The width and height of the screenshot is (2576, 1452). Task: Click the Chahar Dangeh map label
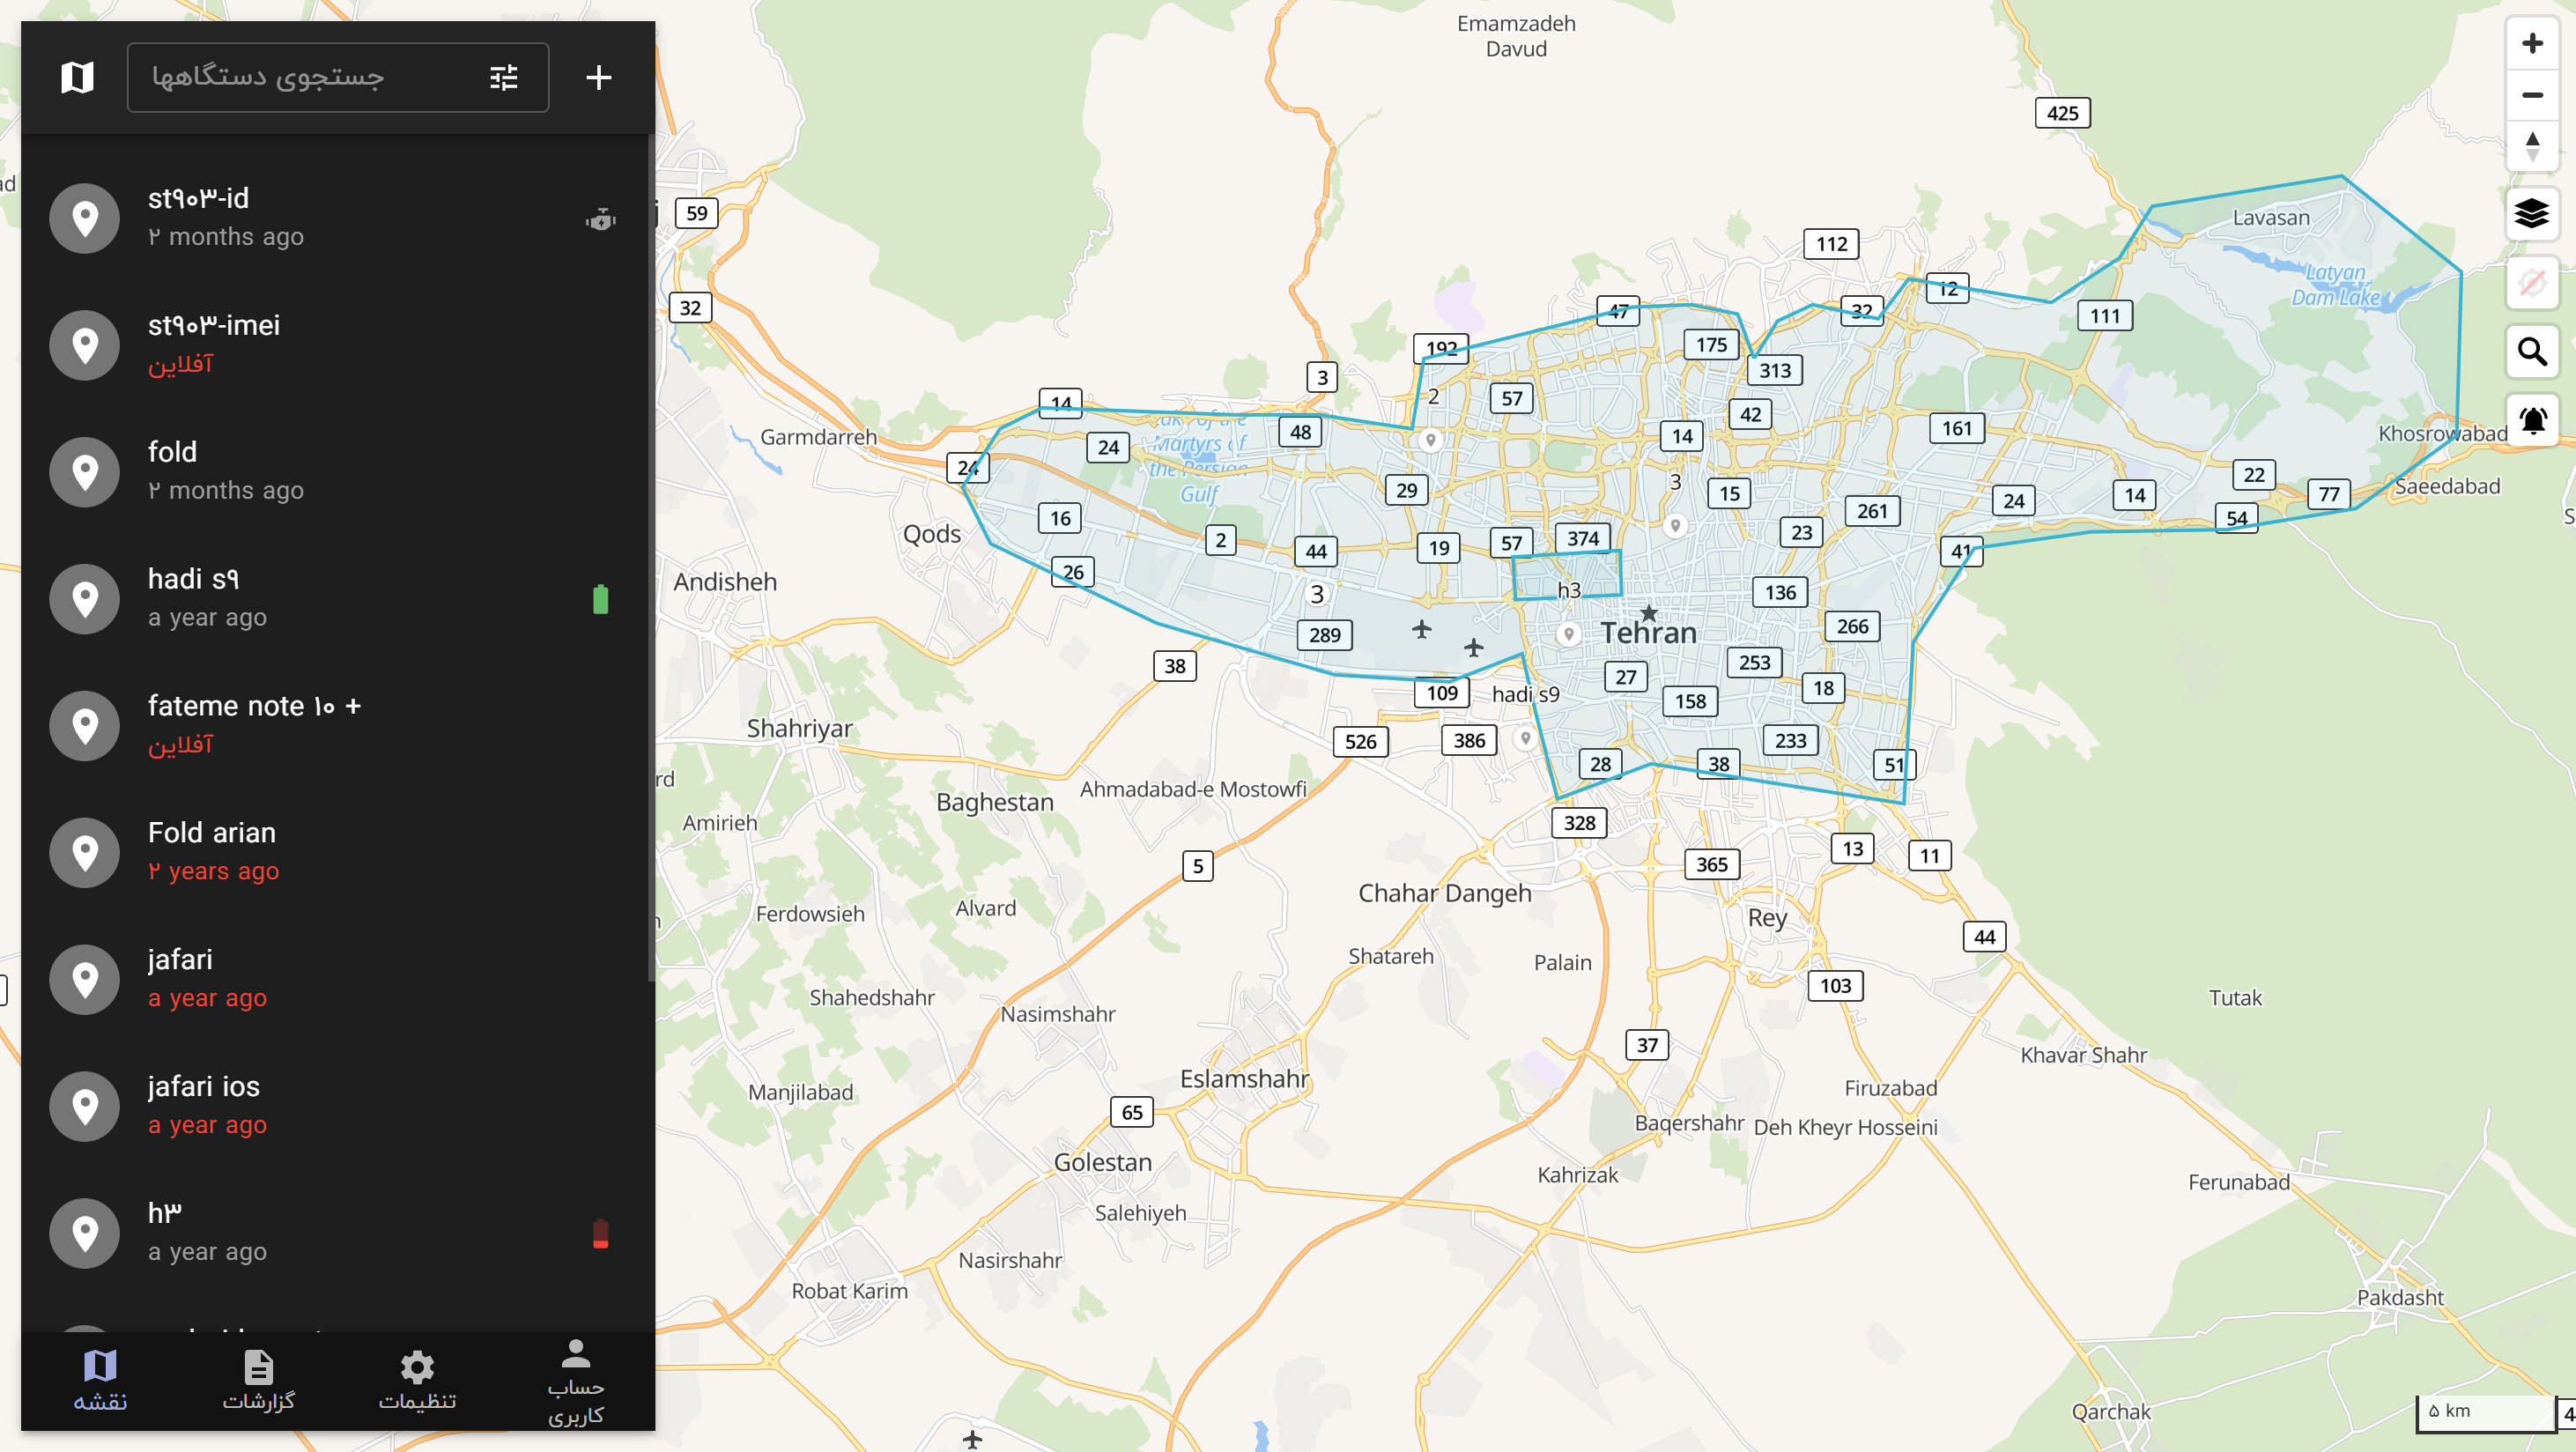point(1444,893)
